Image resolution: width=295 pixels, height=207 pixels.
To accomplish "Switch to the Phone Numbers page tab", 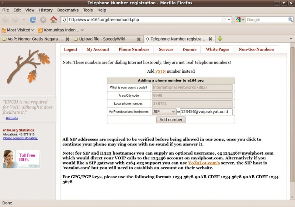I will [134, 49].
